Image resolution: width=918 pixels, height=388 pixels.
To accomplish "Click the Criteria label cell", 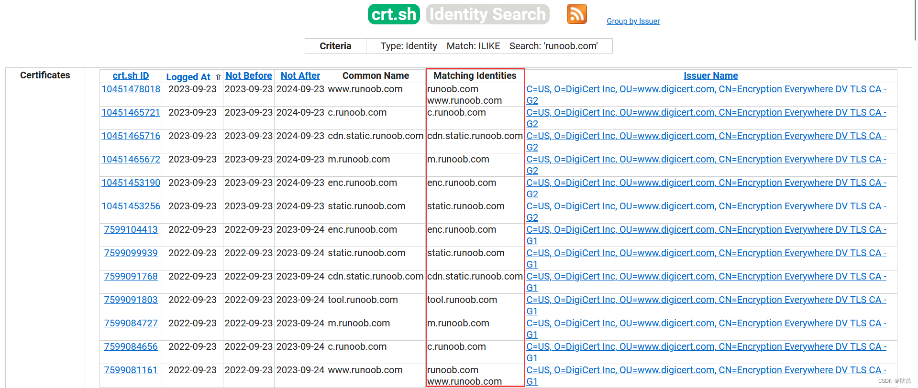I will pyautogui.click(x=335, y=46).
